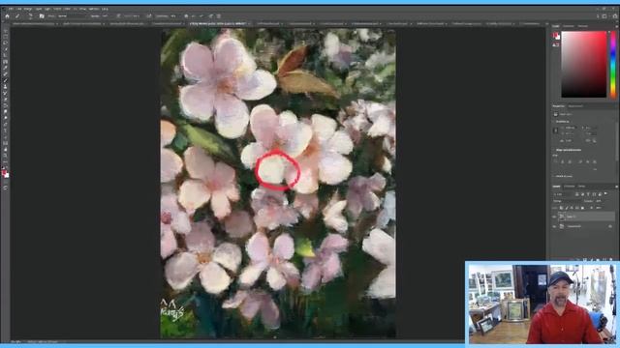
Task: Switch to Adjustments tab
Action: point(575,106)
